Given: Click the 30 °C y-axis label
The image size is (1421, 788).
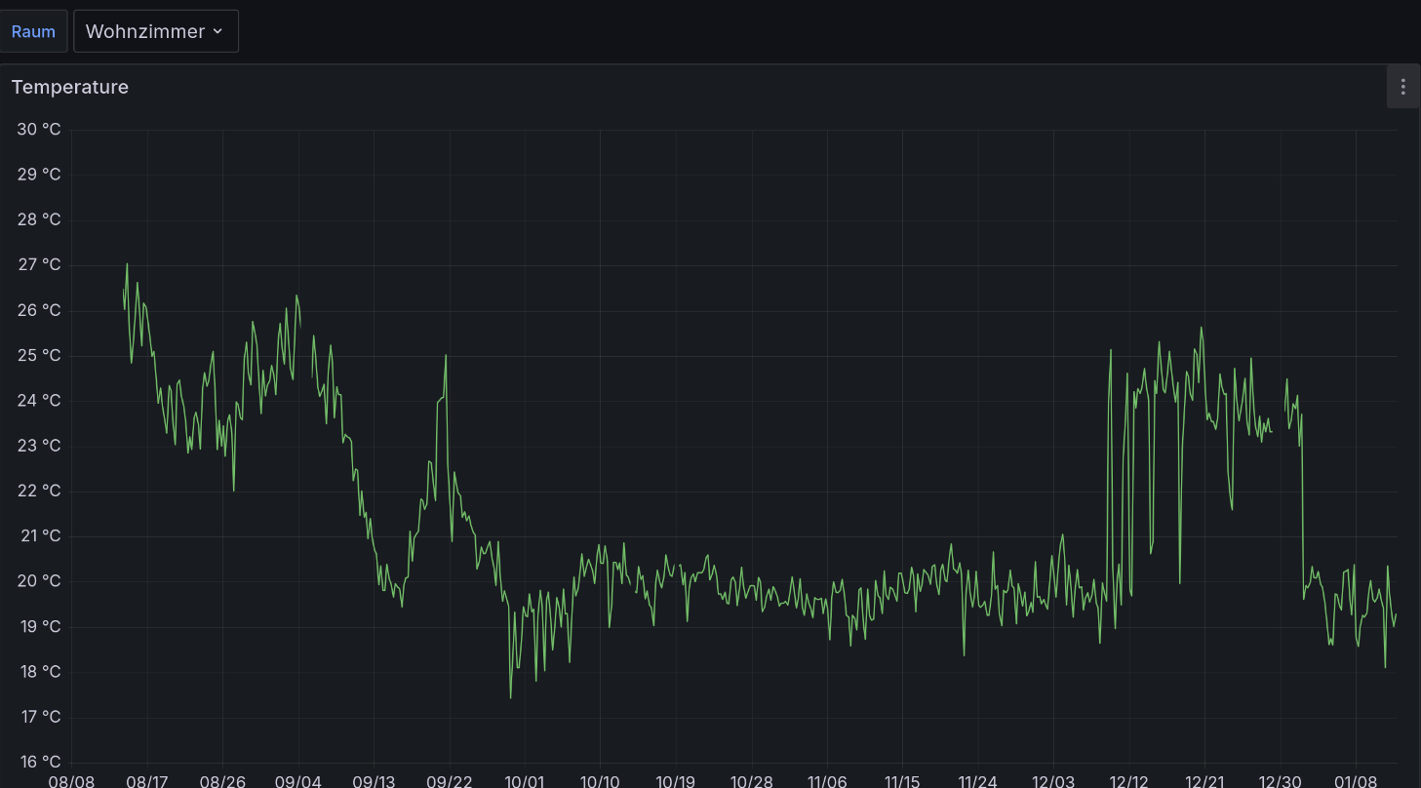Looking at the screenshot, I should [x=39, y=130].
